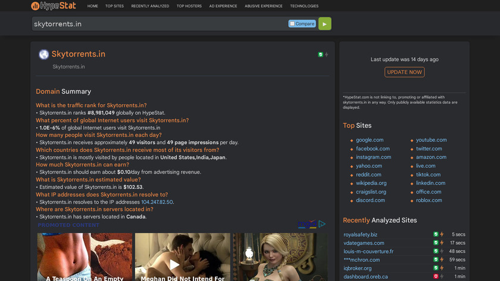Click the UPDATE NOW button
This screenshot has width=500, height=281.
click(x=404, y=72)
